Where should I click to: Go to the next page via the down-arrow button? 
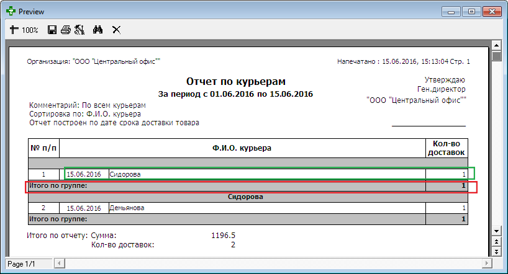(496, 251)
